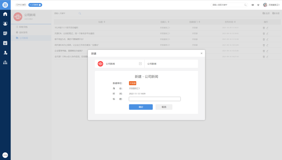282x160 pixels.
Task: Click the home icon in left sidebar
Action: click(5, 14)
